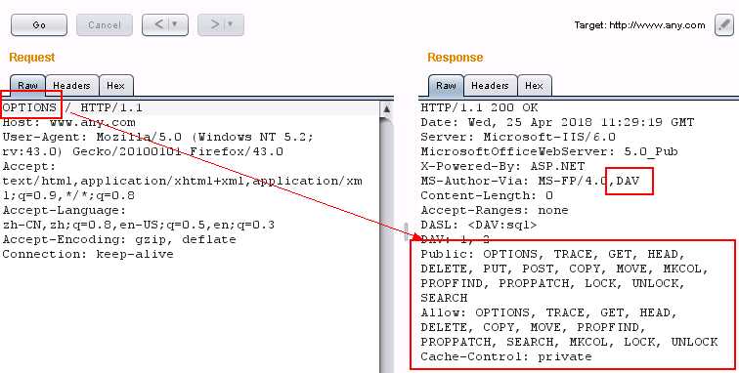Screen dimensions: 739x373
Task: Open the Request Hex tab
Action: (x=115, y=86)
